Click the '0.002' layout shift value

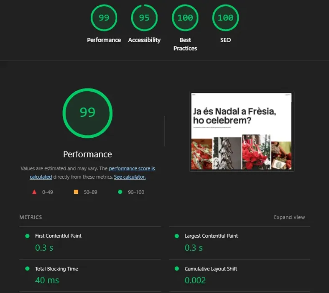pos(195,280)
